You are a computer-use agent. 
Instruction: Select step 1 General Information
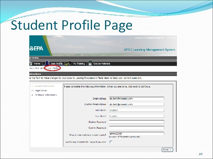(x=43, y=86)
